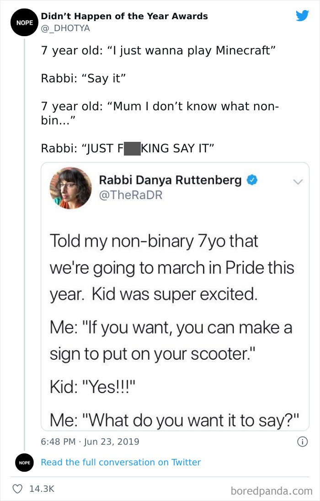Click the @_DHOTYA handle
This screenshot has width=320, height=501.
pos(65,28)
